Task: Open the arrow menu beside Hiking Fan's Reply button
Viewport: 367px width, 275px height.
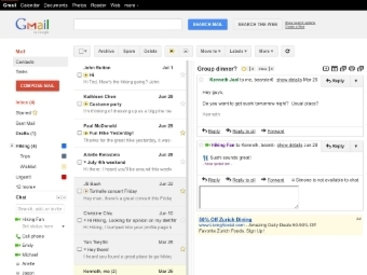Action: tap(356, 146)
